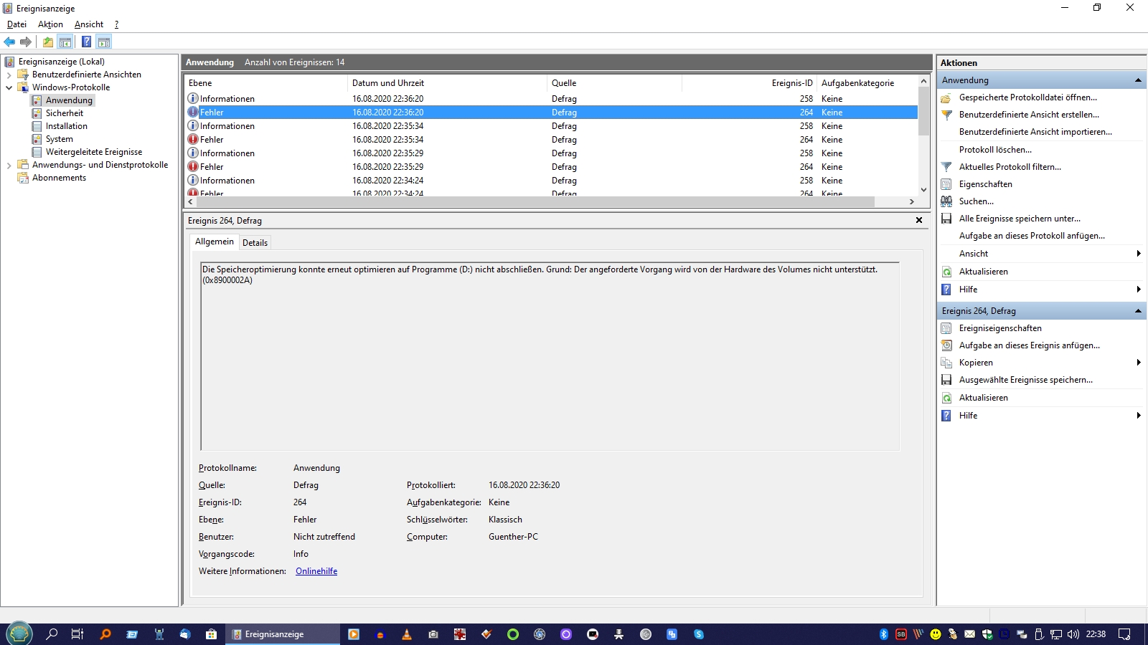Switch to the Allgemein tab
1148x645 pixels.
click(214, 242)
